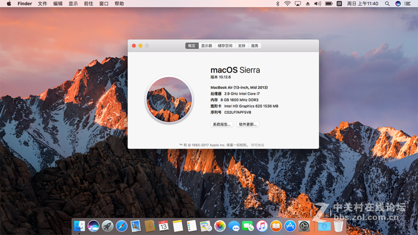Viewport: 418px width, 235px height.
Task: Switch to the 储存空间 tab
Action: (x=225, y=46)
